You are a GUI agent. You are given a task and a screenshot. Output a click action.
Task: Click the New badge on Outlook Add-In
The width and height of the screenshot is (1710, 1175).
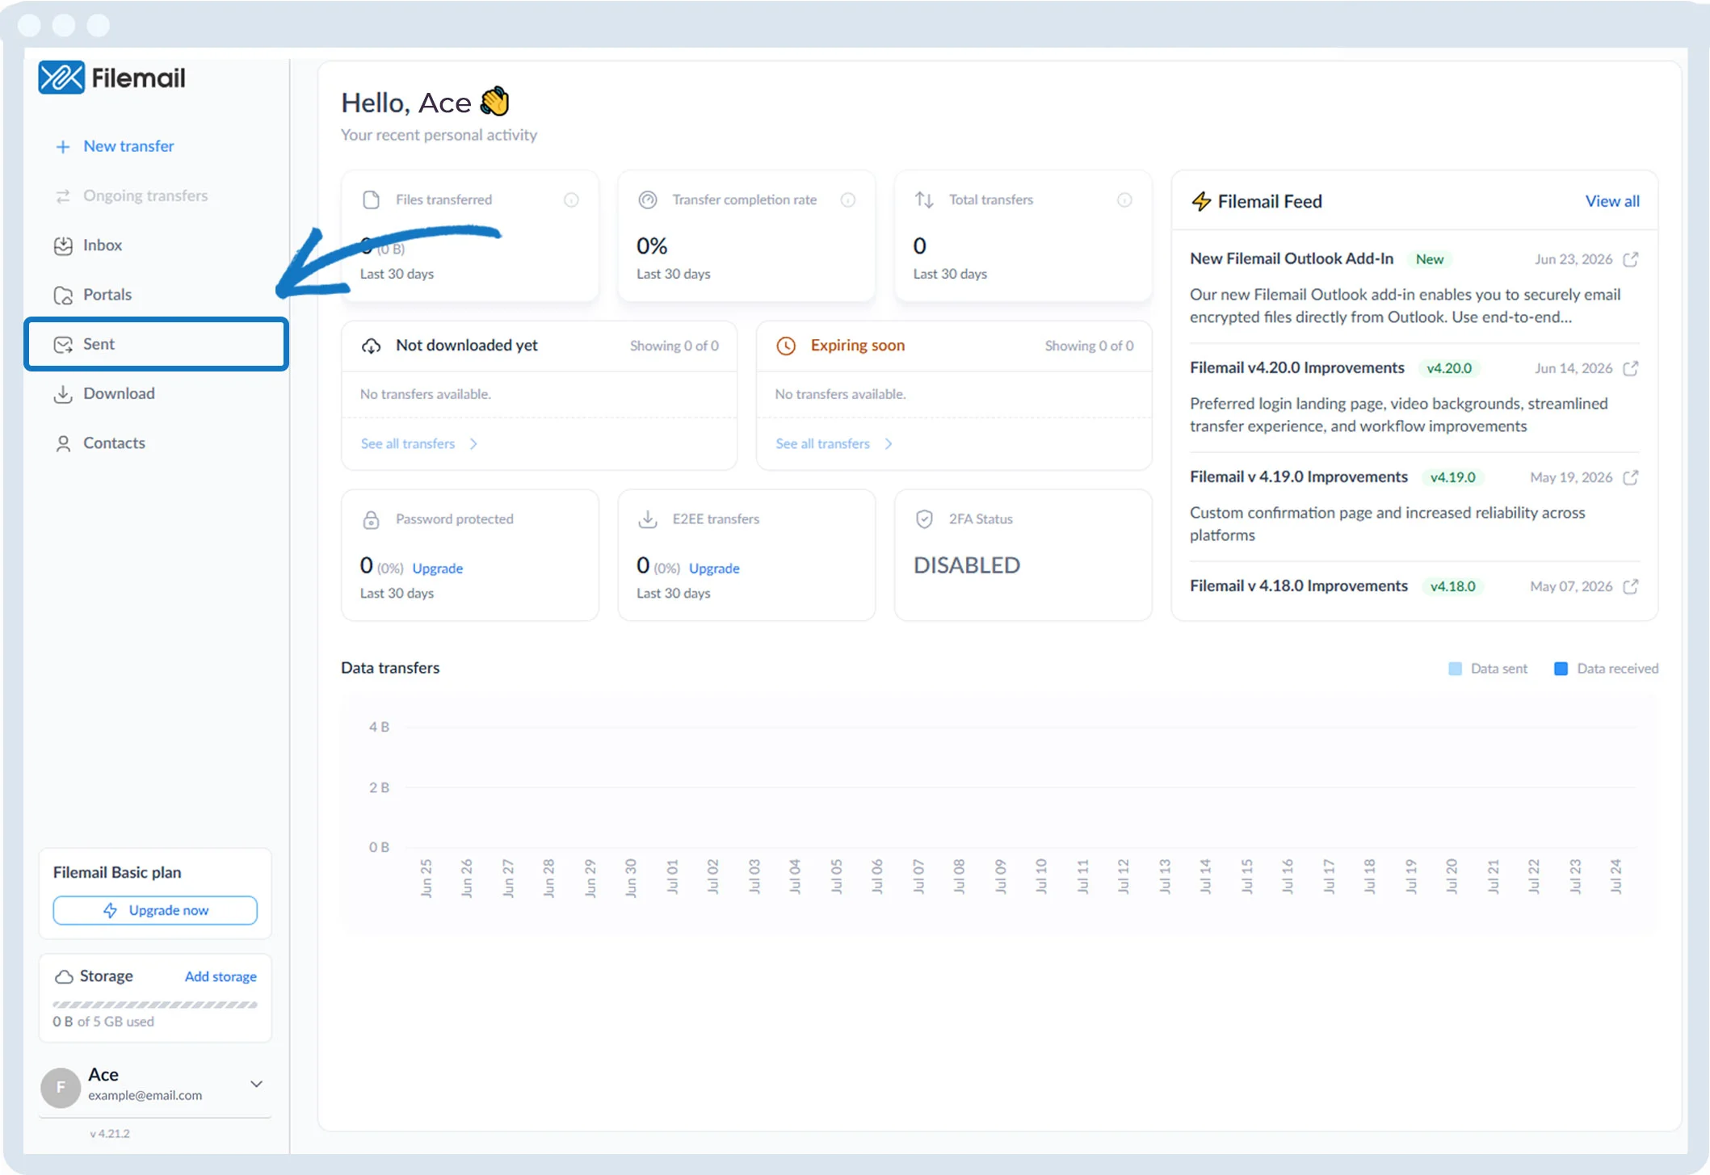click(1430, 259)
